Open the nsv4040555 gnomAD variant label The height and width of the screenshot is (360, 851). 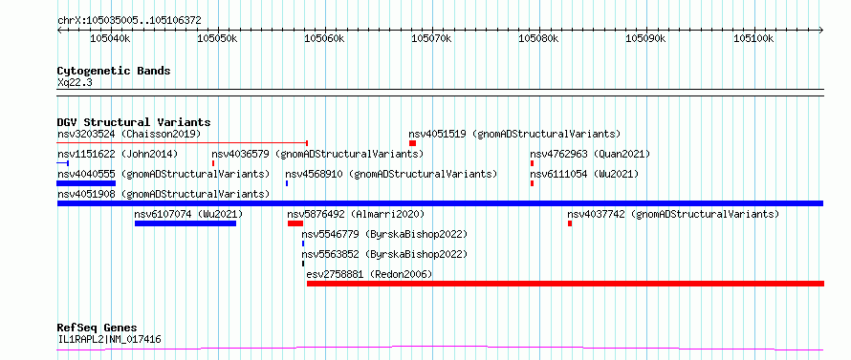pos(164,174)
